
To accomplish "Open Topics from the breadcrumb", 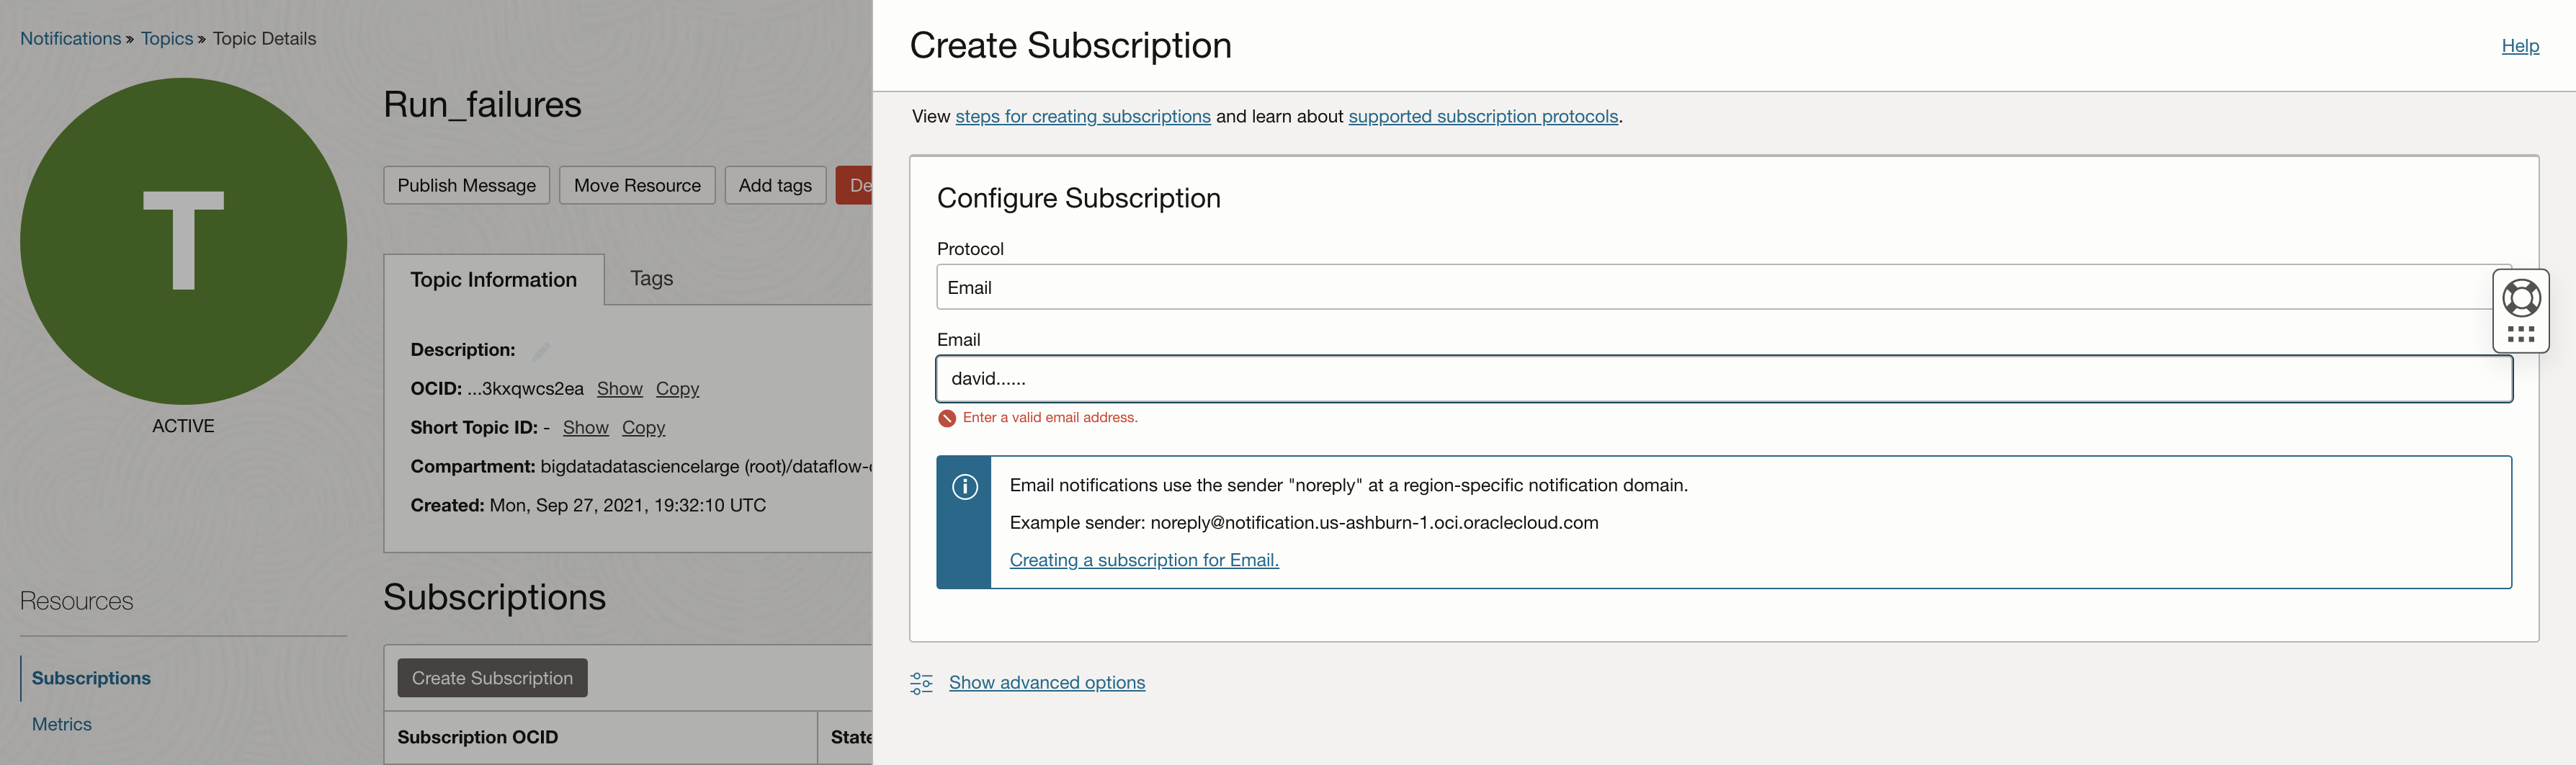I will pos(167,38).
